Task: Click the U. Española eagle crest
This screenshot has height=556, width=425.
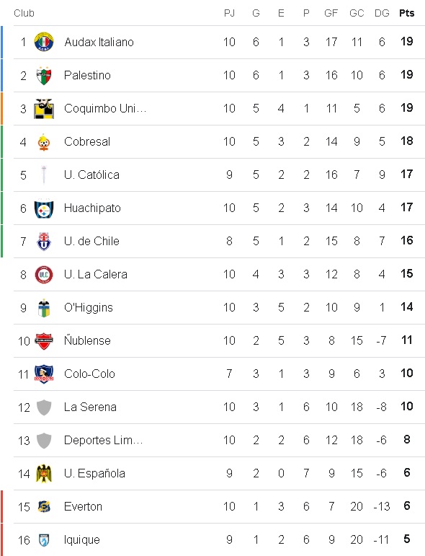Action: (x=44, y=474)
